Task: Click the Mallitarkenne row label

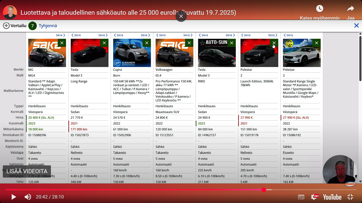Action: pos(14,91)
